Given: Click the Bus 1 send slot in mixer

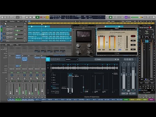Looking at the screenshot, I should click(x=18, y=66).
